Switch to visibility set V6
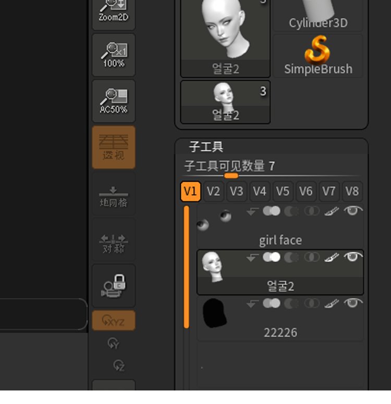 [x=306, y=192]
